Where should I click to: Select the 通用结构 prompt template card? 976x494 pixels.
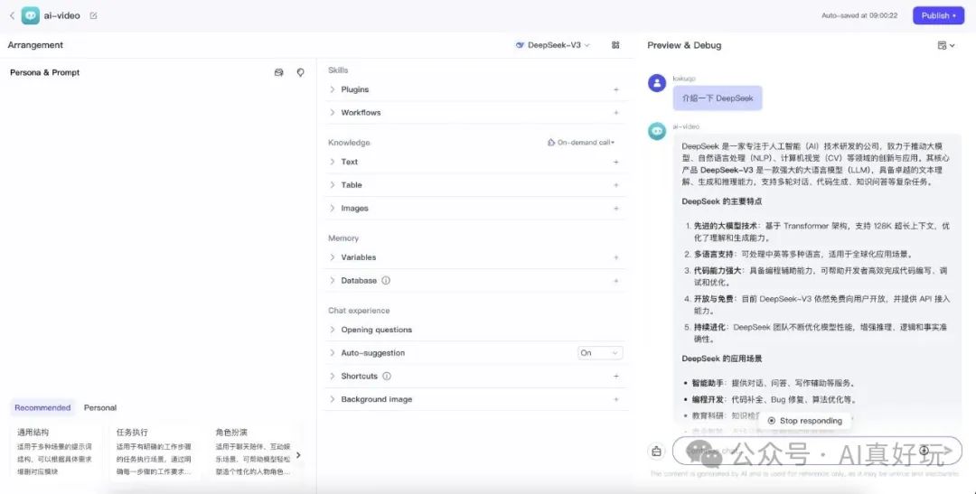(x=56, y=452)
